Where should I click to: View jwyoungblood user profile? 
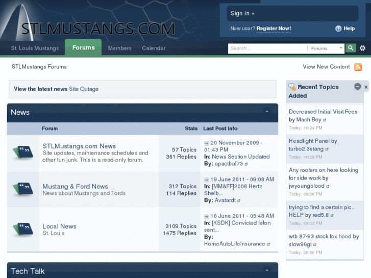pos(307,186)
